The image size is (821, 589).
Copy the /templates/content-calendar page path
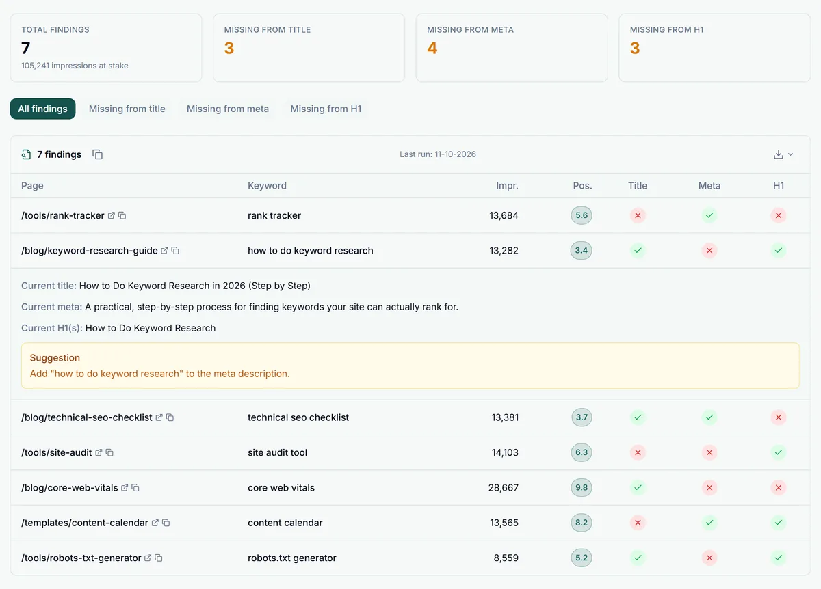(x=166, y=523)
